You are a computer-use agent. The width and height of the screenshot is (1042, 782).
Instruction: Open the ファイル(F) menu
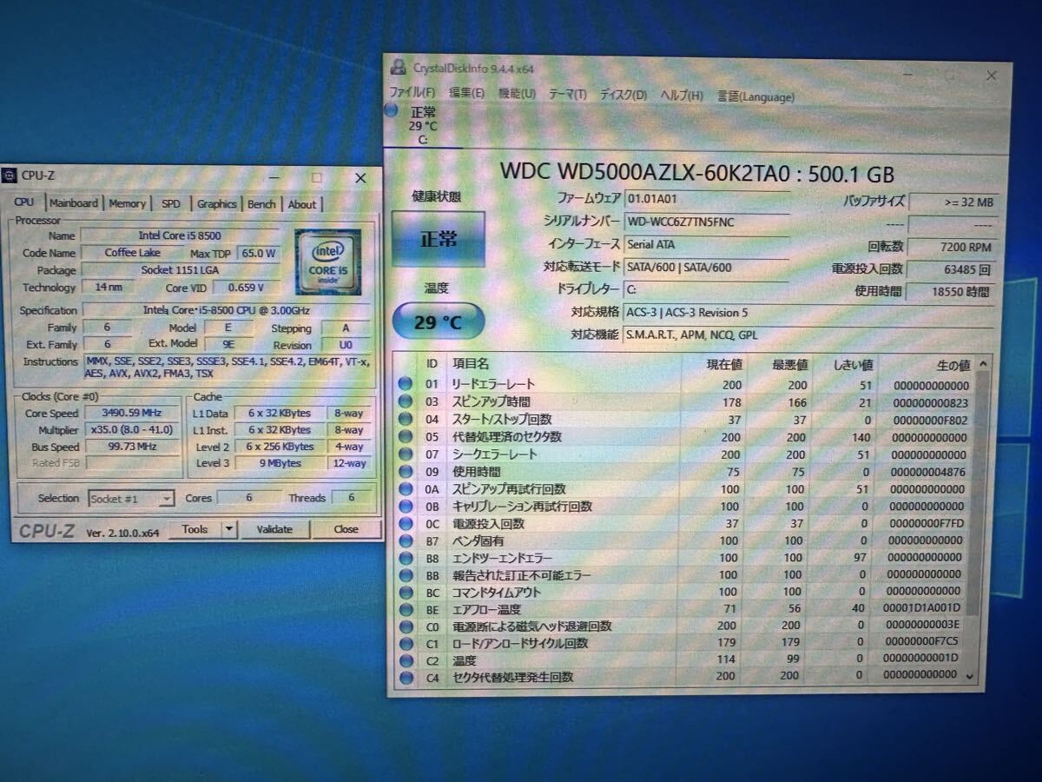412,94
